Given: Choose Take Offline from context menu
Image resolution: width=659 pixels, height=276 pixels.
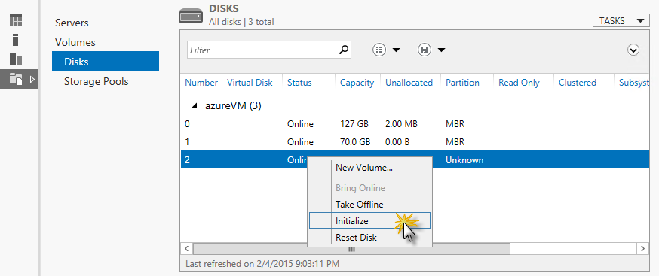Looking at the screenshot, I should tap(370, 205).
